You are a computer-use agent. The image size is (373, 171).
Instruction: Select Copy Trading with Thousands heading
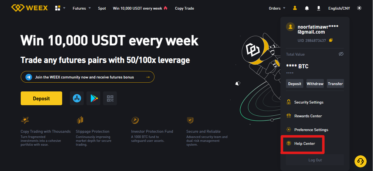46,131
